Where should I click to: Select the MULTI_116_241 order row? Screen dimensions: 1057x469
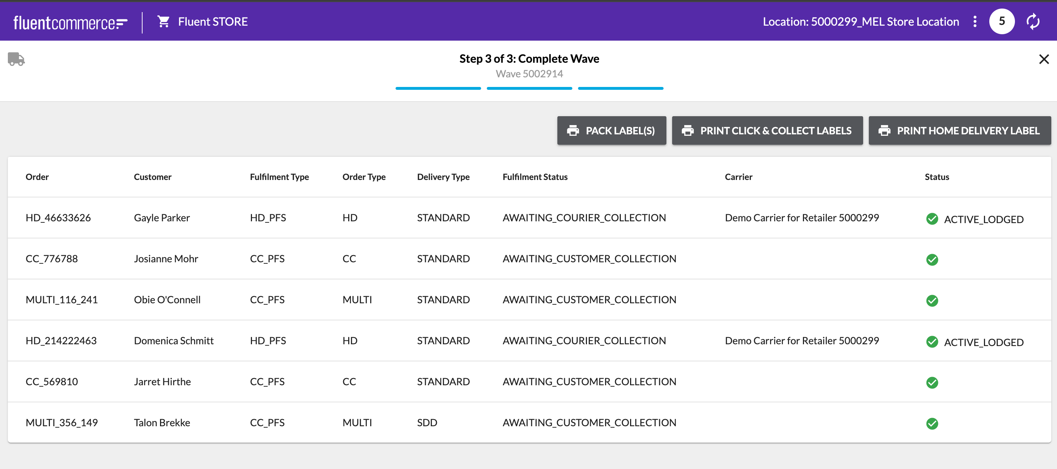coord(62,299)
